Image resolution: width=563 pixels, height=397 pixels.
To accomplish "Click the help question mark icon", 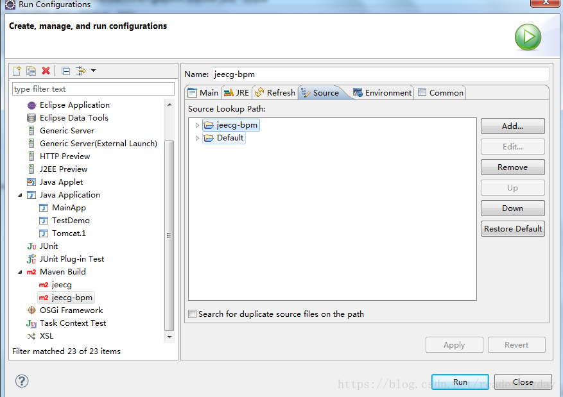I will pos(22,381).
